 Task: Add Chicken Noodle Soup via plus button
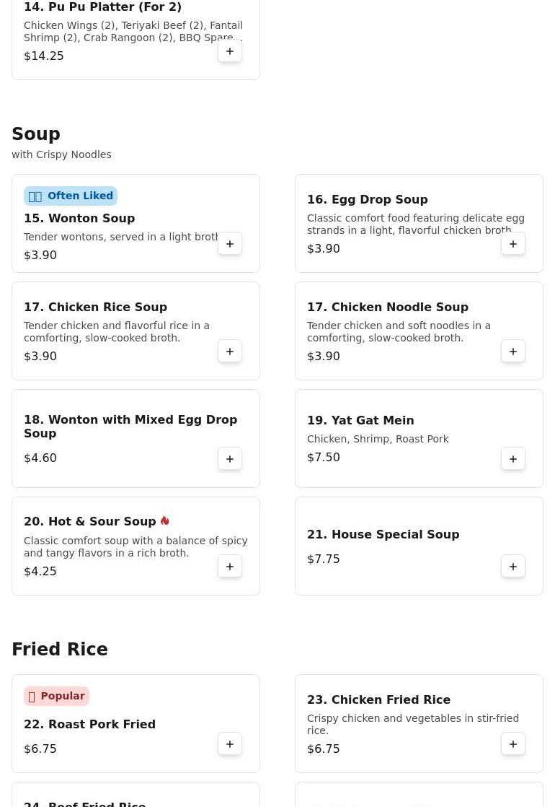[x=513, y=352]
